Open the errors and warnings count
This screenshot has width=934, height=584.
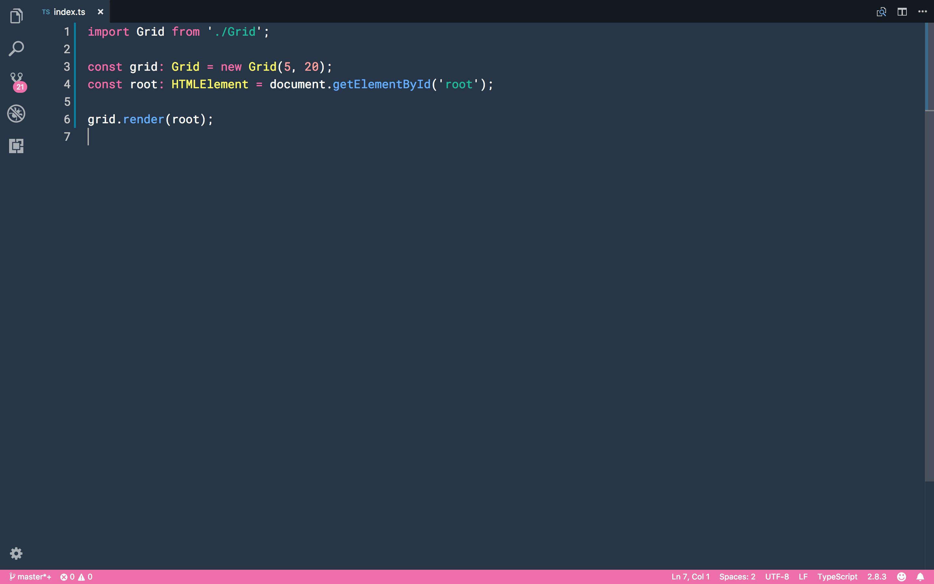tap(77, 577)
